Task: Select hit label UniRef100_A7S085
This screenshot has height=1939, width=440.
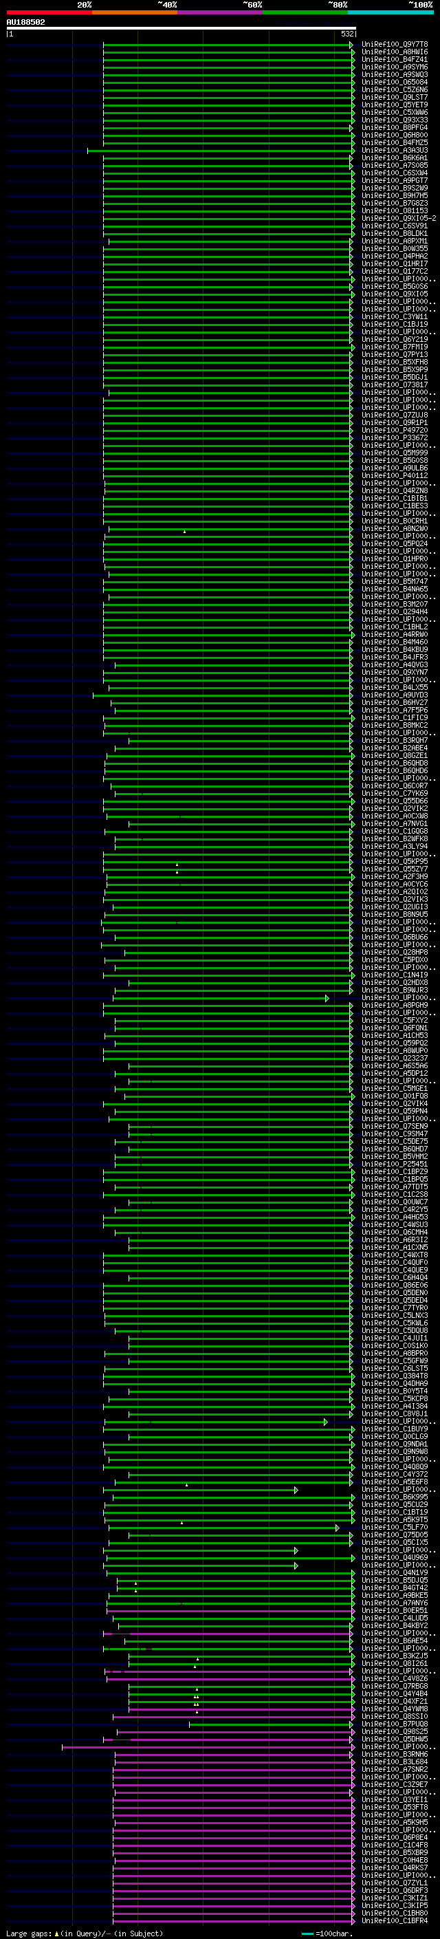Action: 395,166
